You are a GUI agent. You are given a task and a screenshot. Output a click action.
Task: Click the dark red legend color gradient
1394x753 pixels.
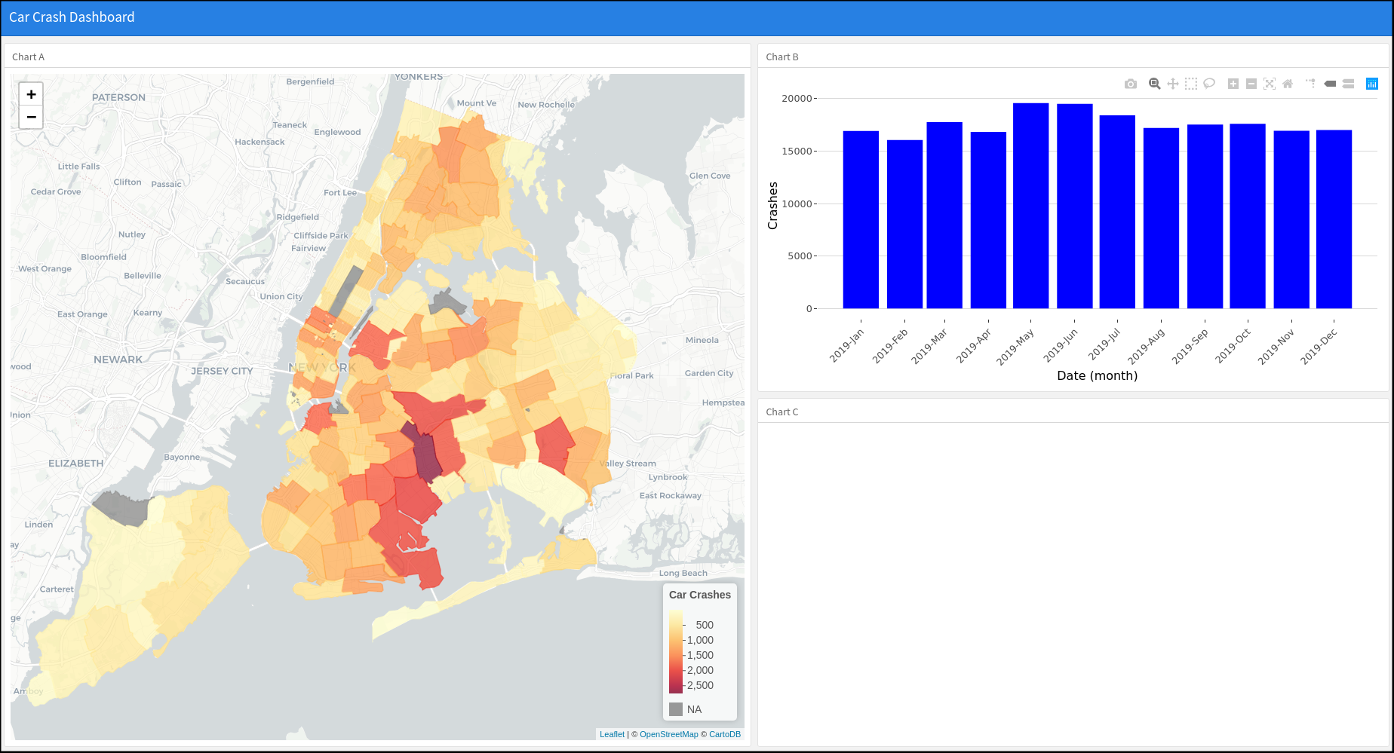click(675, 684)
